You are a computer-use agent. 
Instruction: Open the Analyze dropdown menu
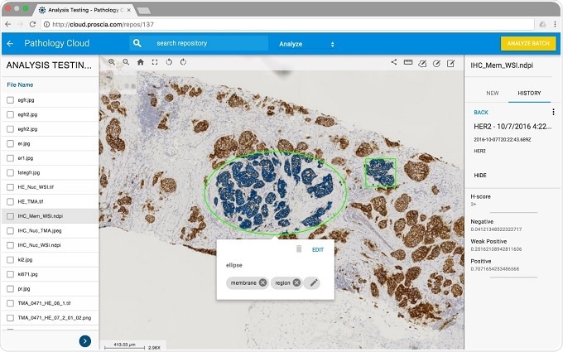click(x=306, y=43)
